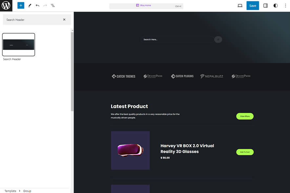Select the Tools pencil icon

click(29, 5)
